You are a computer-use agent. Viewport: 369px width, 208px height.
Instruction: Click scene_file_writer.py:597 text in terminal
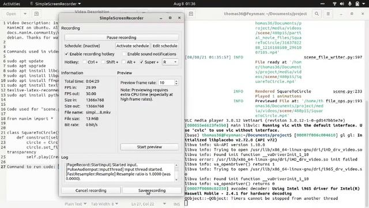click(333, 57)
